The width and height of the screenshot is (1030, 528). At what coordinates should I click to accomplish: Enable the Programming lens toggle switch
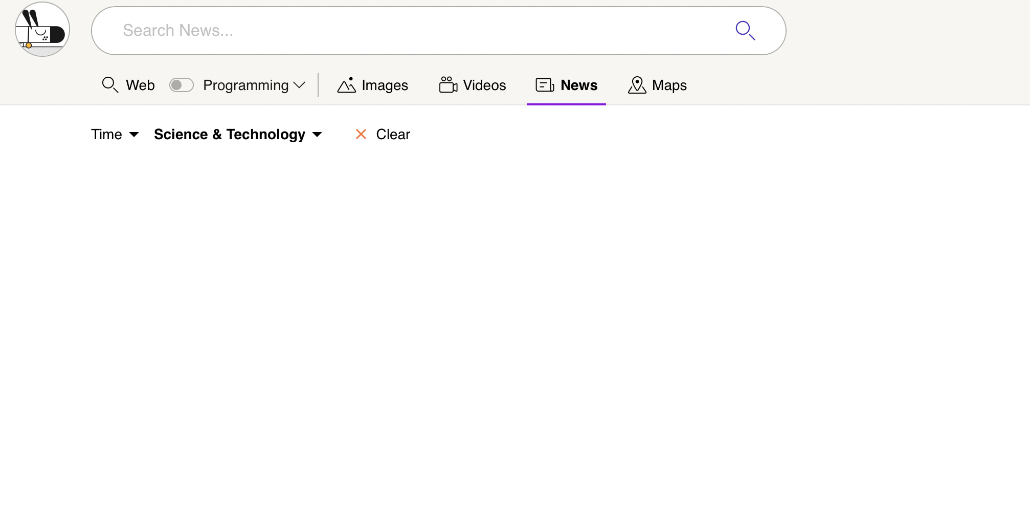point(182,85)
